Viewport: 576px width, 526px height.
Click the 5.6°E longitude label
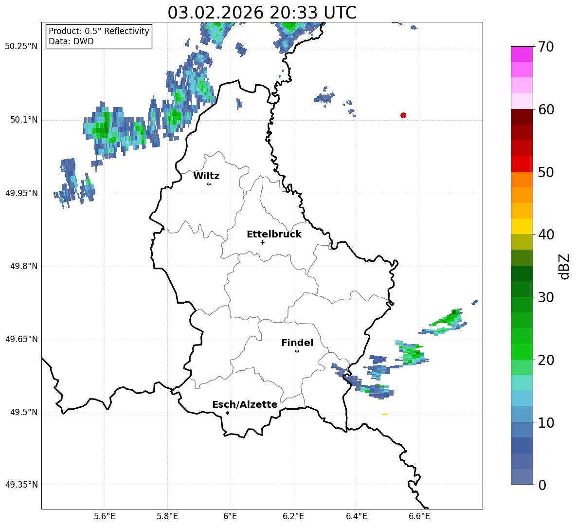(105, 516)
